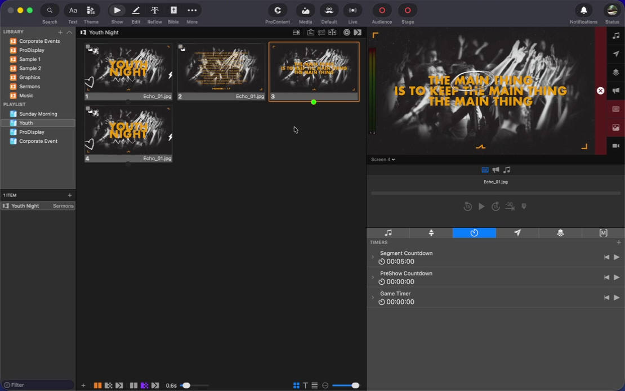This screenshot has height=391, width=625.
Task: Open the Reflow editor
Action: click(x=155, y=10)
